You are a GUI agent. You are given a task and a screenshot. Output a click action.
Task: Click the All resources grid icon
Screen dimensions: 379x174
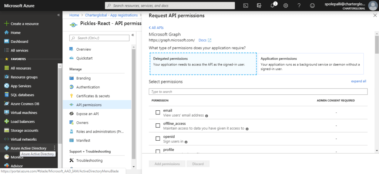(x=7, y=68)
